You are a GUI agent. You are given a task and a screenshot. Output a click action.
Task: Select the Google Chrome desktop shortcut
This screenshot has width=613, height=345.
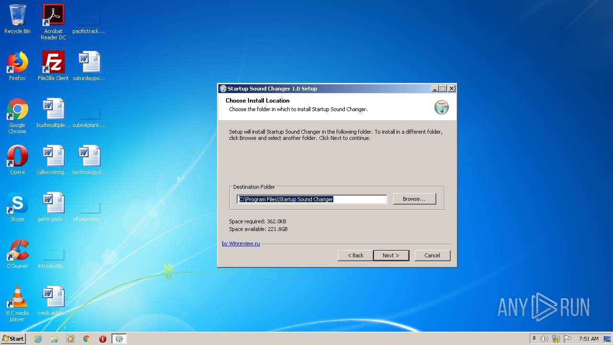[17, 116]
